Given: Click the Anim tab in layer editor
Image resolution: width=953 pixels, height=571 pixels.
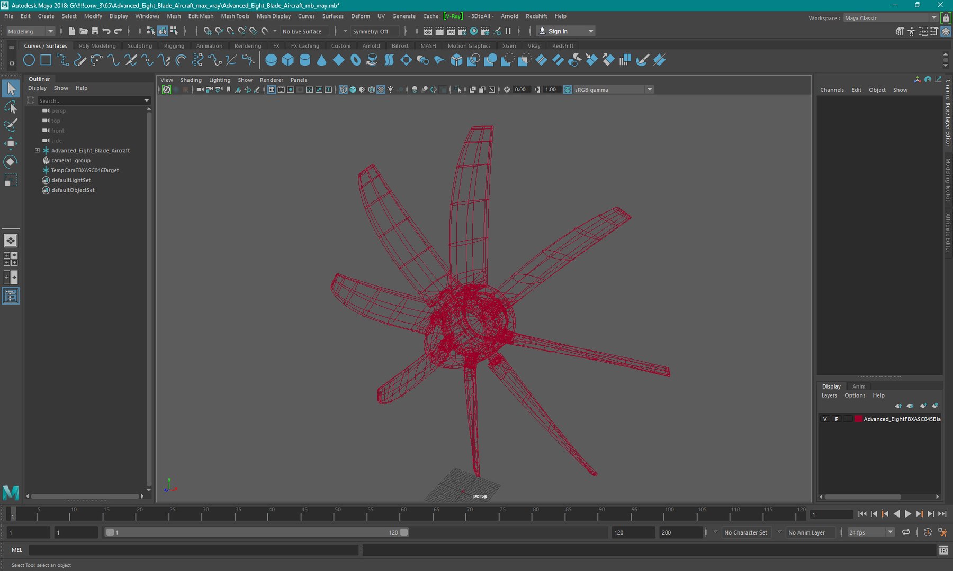Looking at the screenshot, I should click(859, 386).
